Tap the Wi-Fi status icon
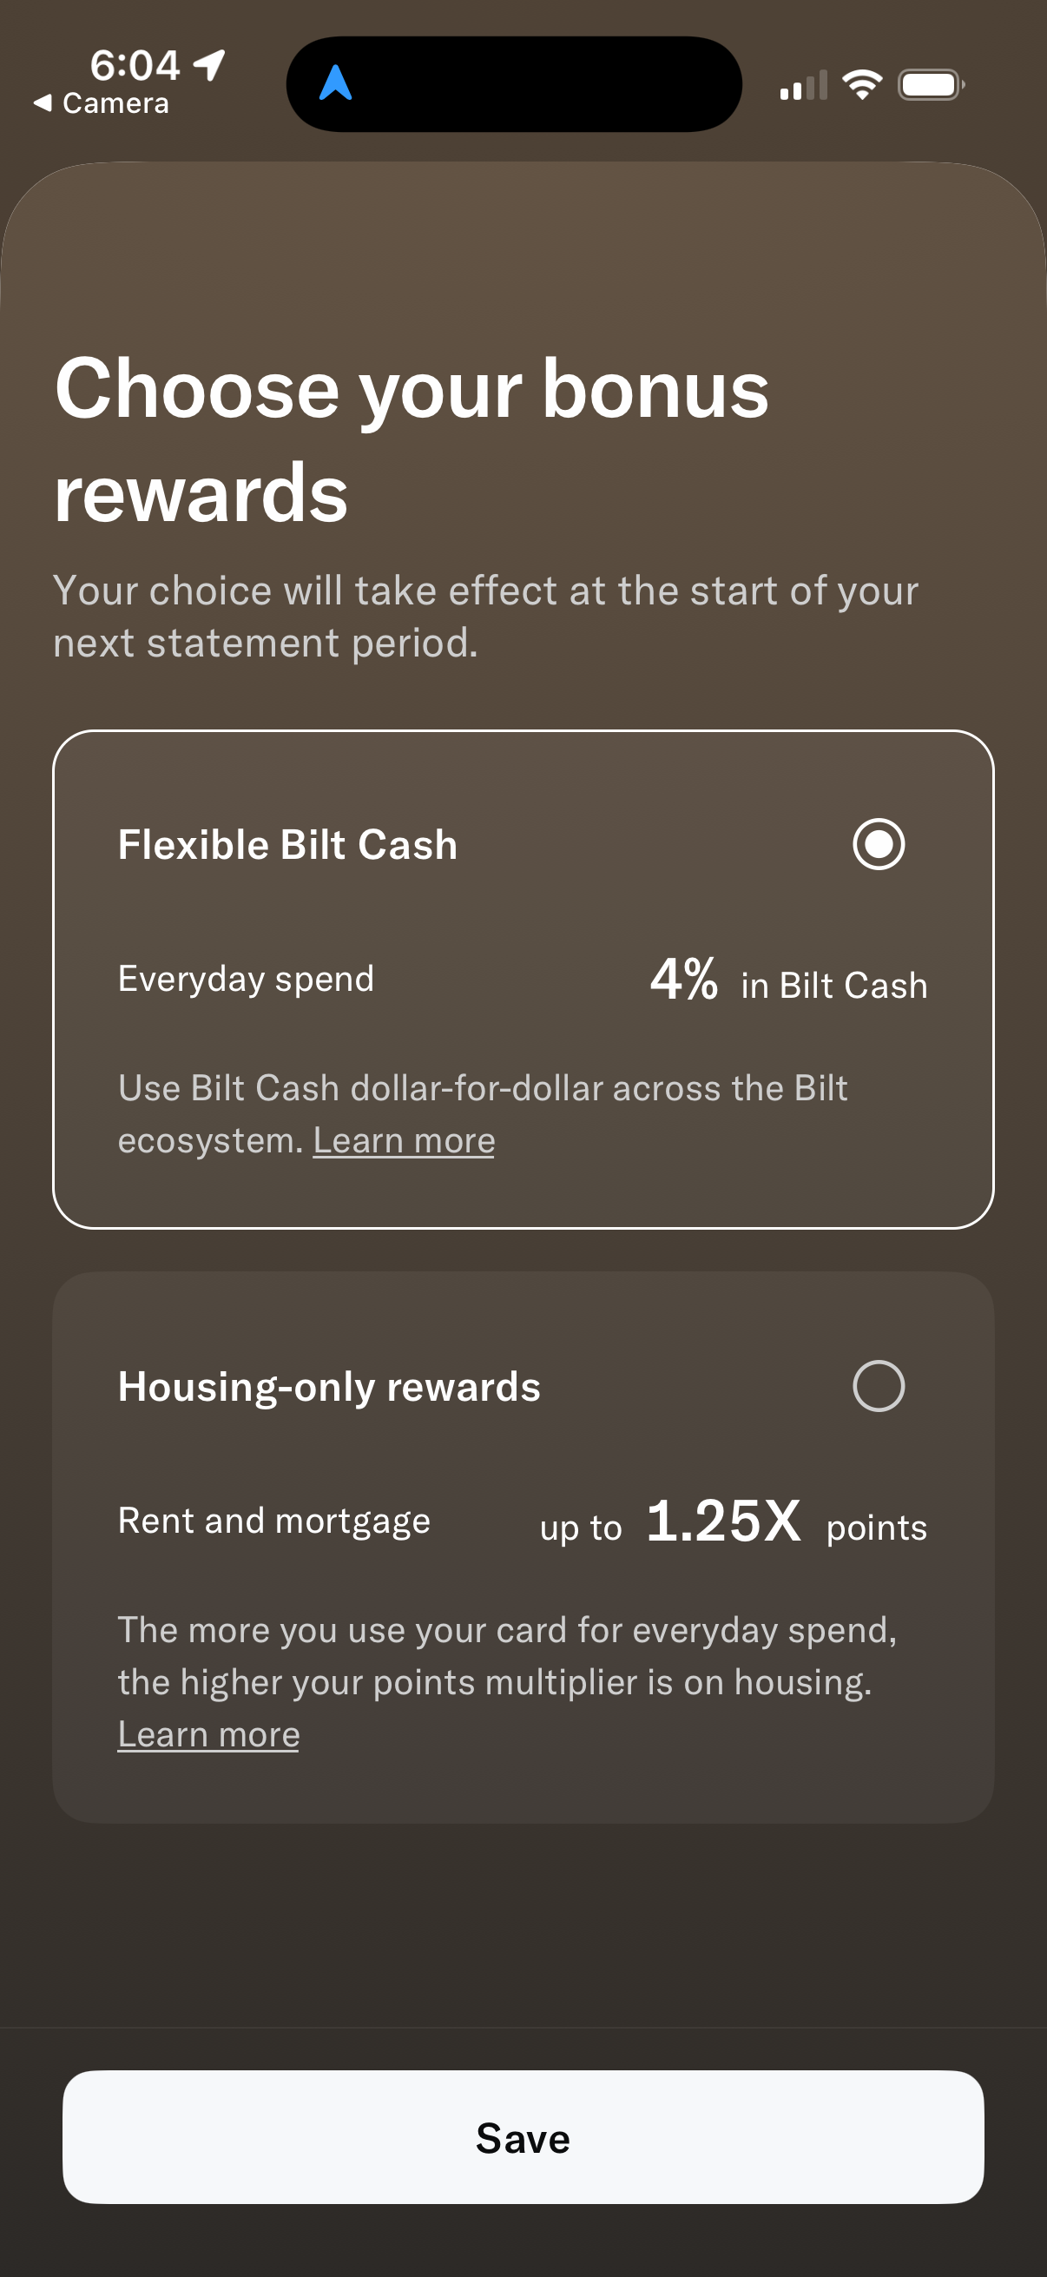Viewport: 1047px width, 2277px height. (x=860, y=83)
